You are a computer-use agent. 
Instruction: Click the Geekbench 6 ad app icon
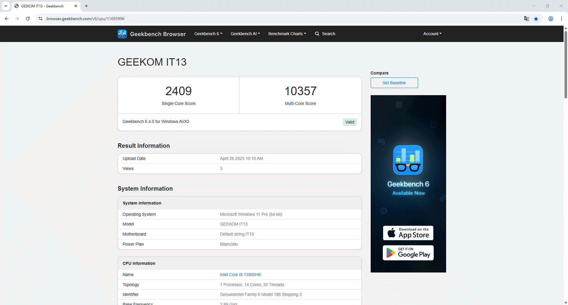[408, 160]
